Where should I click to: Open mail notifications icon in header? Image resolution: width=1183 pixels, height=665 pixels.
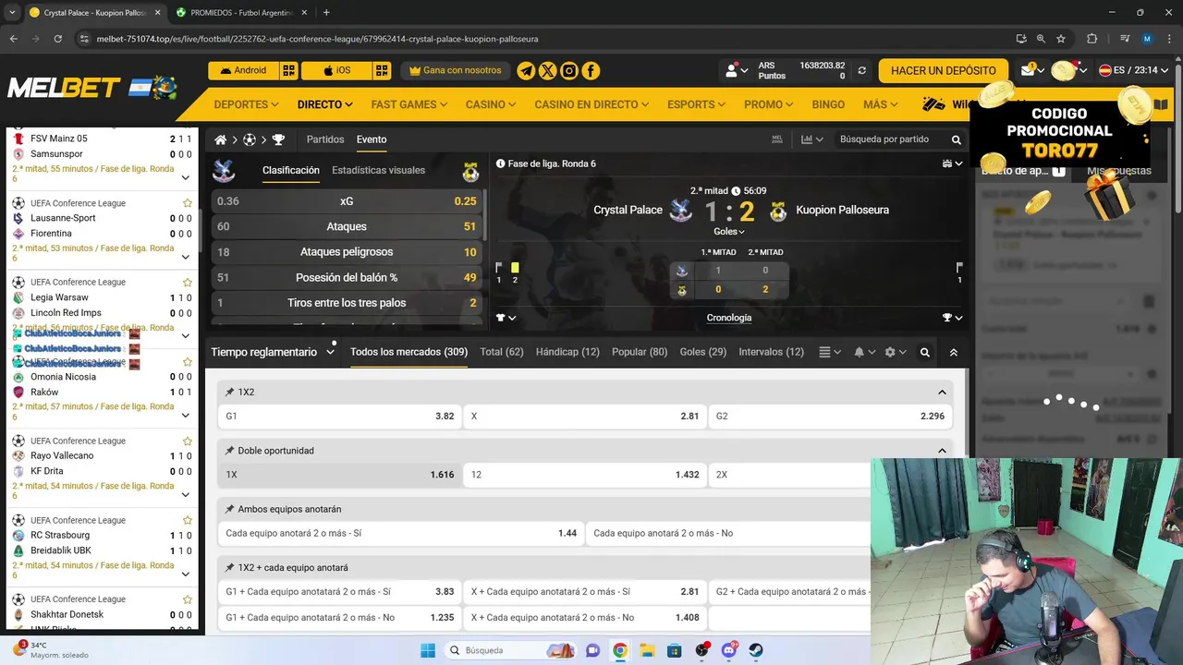(x=1028, y=70)
